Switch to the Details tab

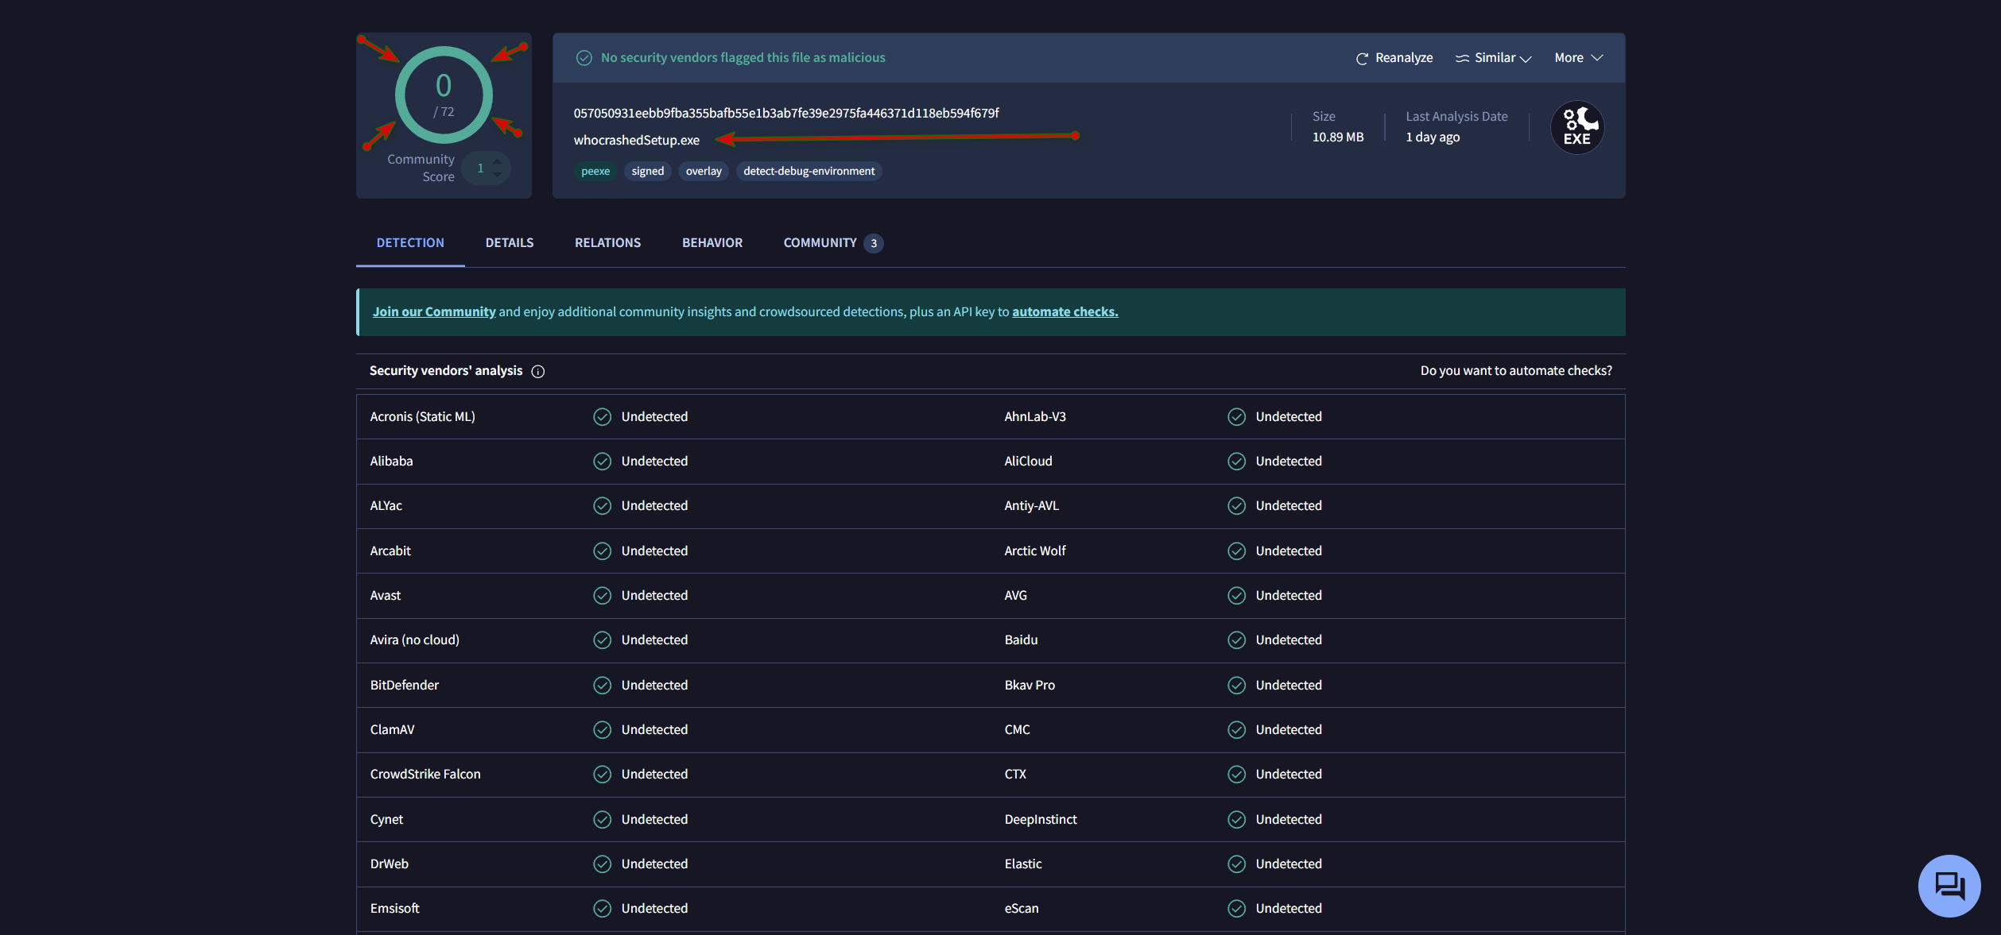pyautogui.click(x=510, y=242)
